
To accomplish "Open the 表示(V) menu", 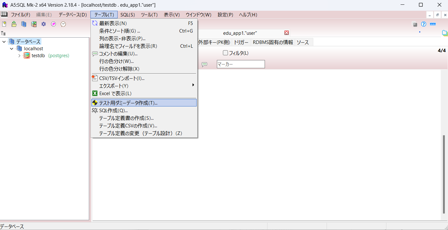I will [x=172, y=15].
